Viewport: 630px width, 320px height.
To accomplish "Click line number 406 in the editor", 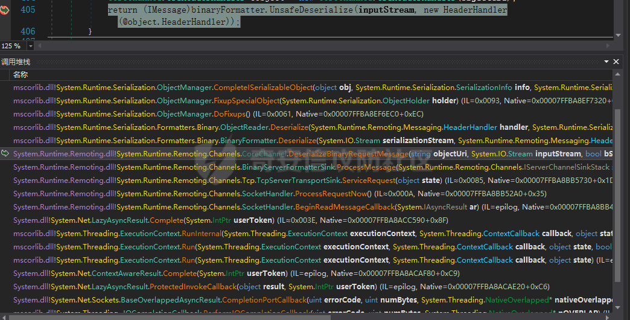I will (x=28, y=31).
